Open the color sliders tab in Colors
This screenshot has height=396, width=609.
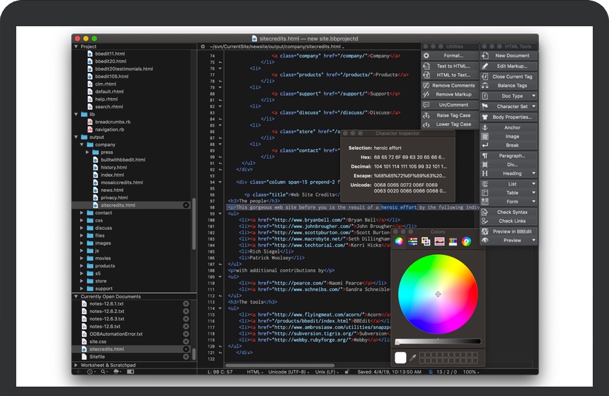[x=412, y=241]
